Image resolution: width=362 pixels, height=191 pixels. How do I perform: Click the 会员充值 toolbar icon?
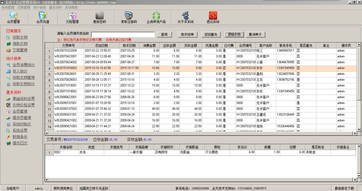click(43, 17)
